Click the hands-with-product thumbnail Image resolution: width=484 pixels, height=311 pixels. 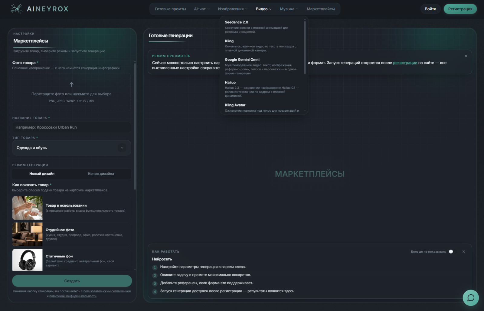click(x=27, y=208)
